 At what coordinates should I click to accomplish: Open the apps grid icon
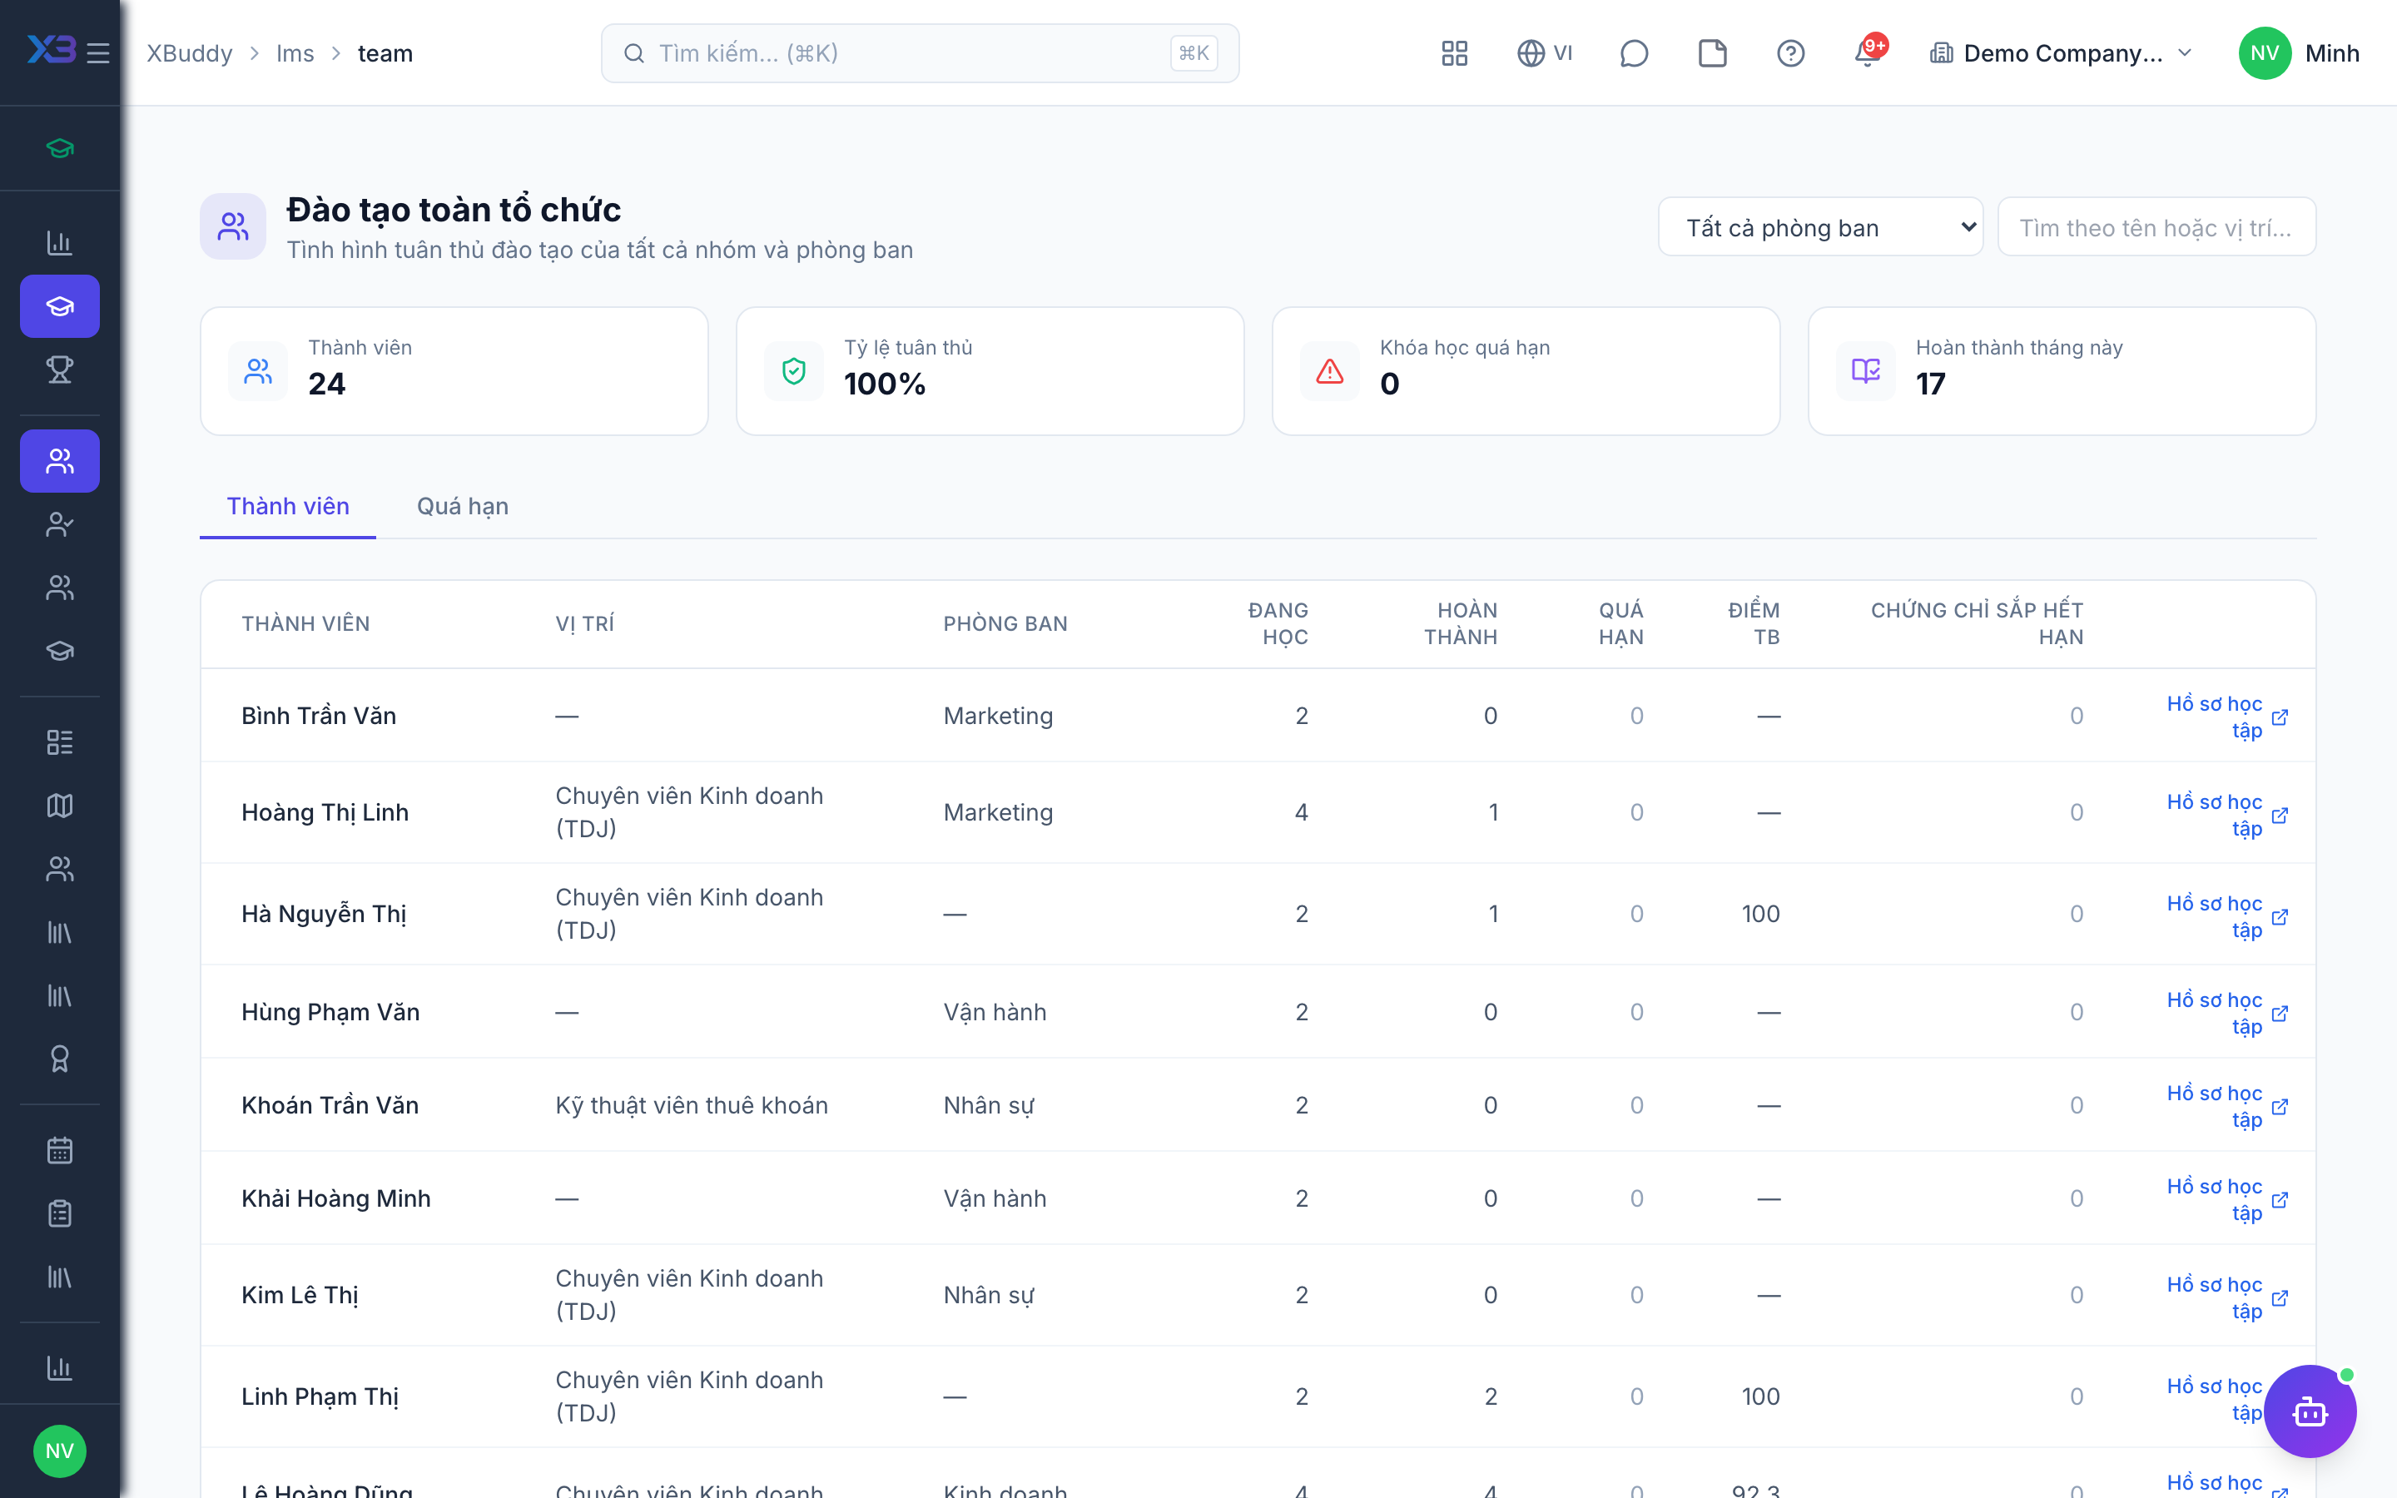pyautogui.click(x=1454, y=52)
